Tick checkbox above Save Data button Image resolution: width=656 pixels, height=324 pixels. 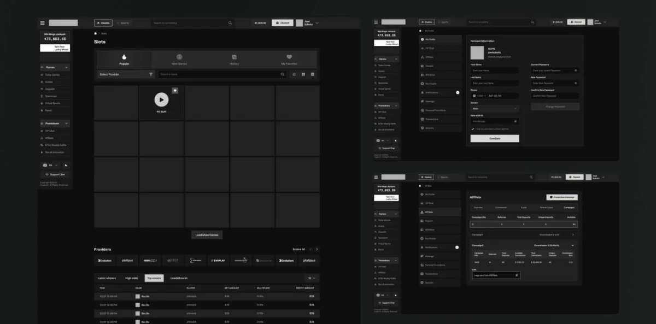(x=473, y=129)
